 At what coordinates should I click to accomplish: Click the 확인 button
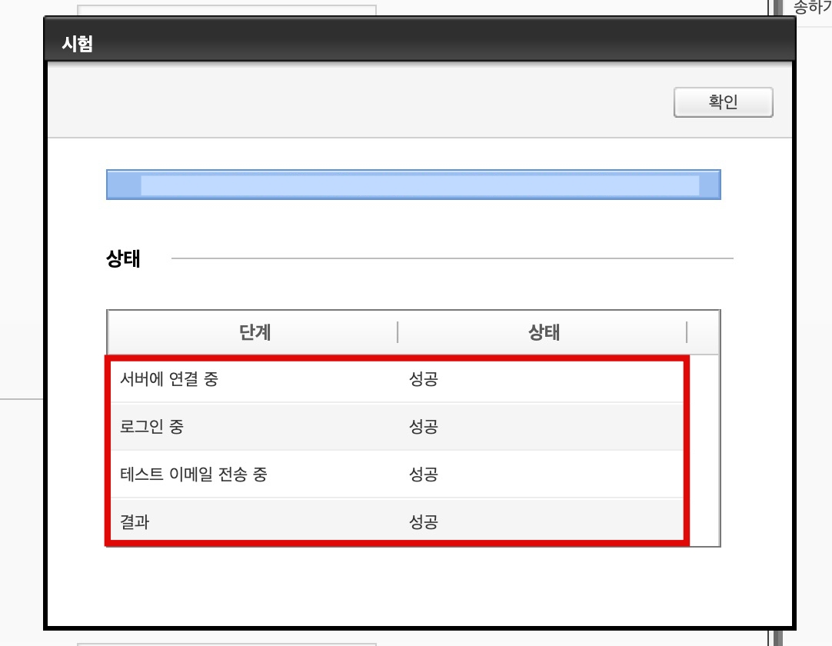724,102
